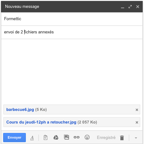Image resolution: width=144 pixels, height=144 pixels.
Task: Close the Nouveau message window
Action: pos(138,7)
